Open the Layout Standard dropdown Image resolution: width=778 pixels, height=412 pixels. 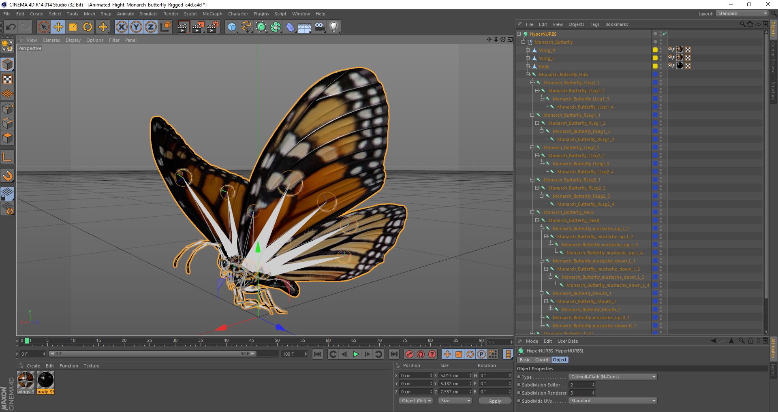pyautogui.click(x=742, y=13)
